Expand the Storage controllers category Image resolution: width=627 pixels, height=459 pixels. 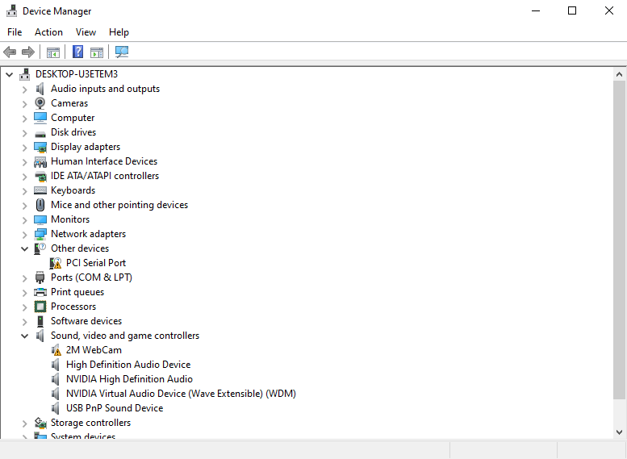click(24, 423)
